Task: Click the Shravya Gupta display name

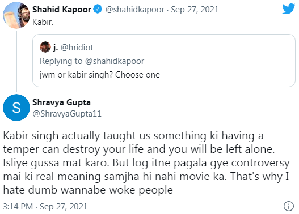Action: (x=61, y=102)
